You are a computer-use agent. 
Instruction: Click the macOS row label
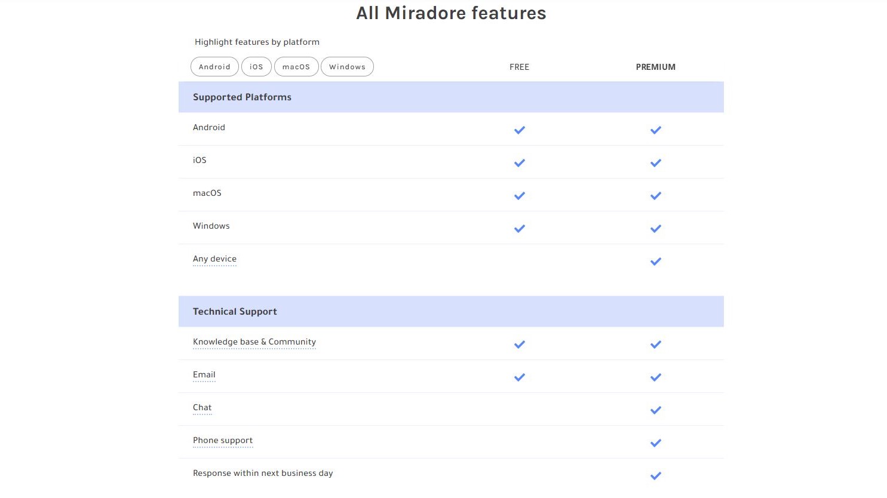click(x=207, y=193)
